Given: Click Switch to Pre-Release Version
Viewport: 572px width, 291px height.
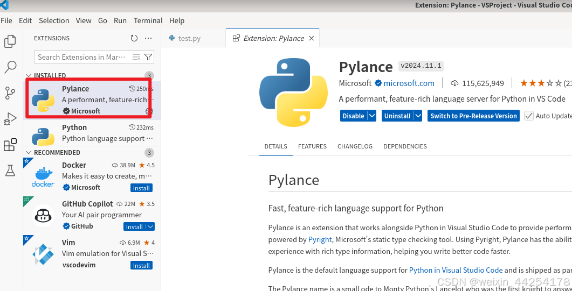Looking at the screenshot, I should 473,116.
